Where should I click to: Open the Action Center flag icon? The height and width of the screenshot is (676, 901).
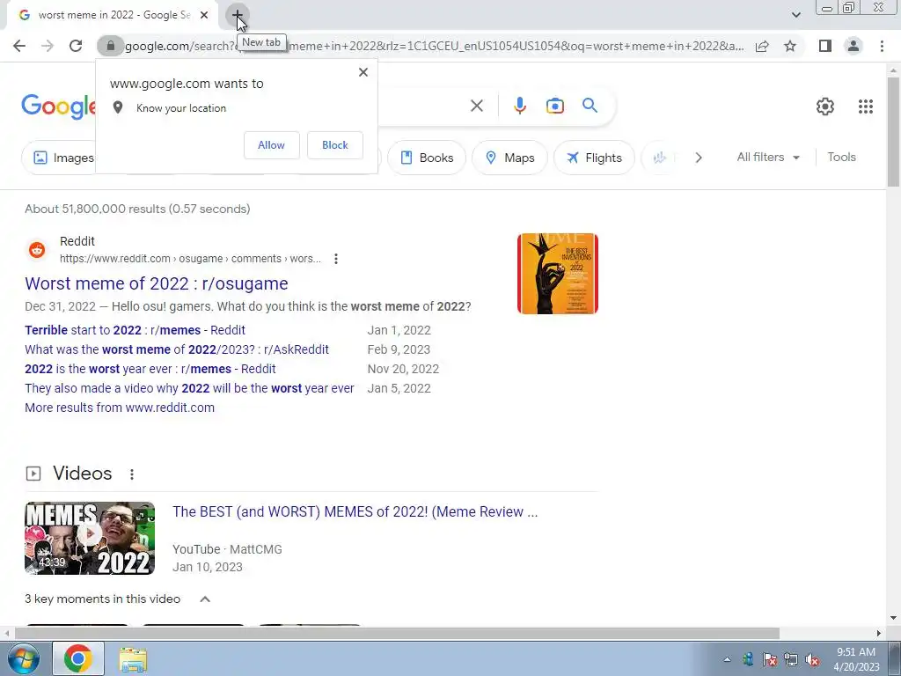769,659
